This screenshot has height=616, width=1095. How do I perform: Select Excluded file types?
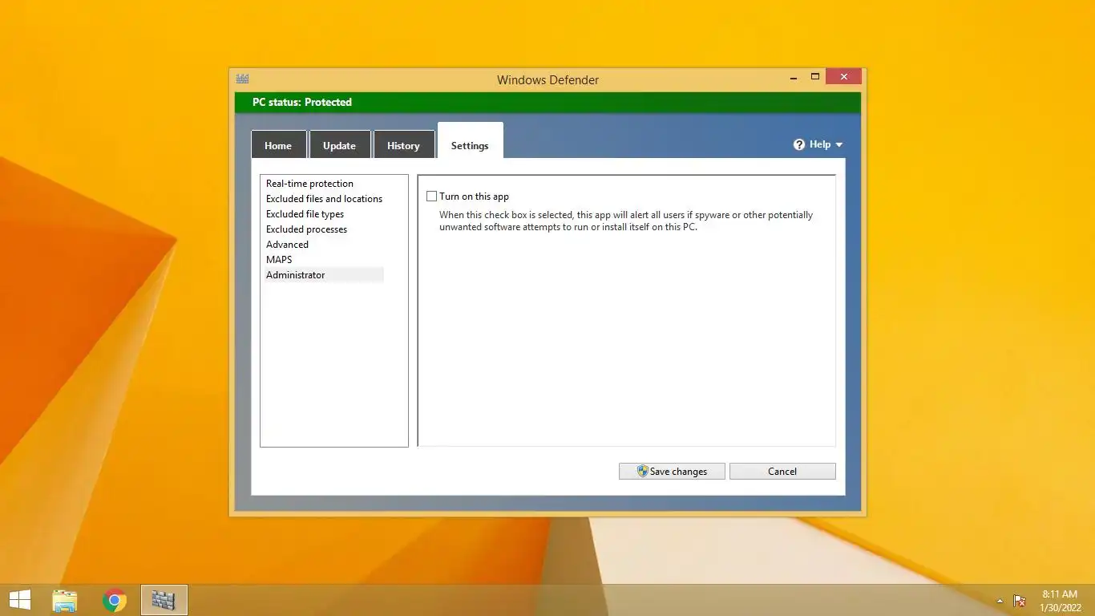tap(325, 214)
